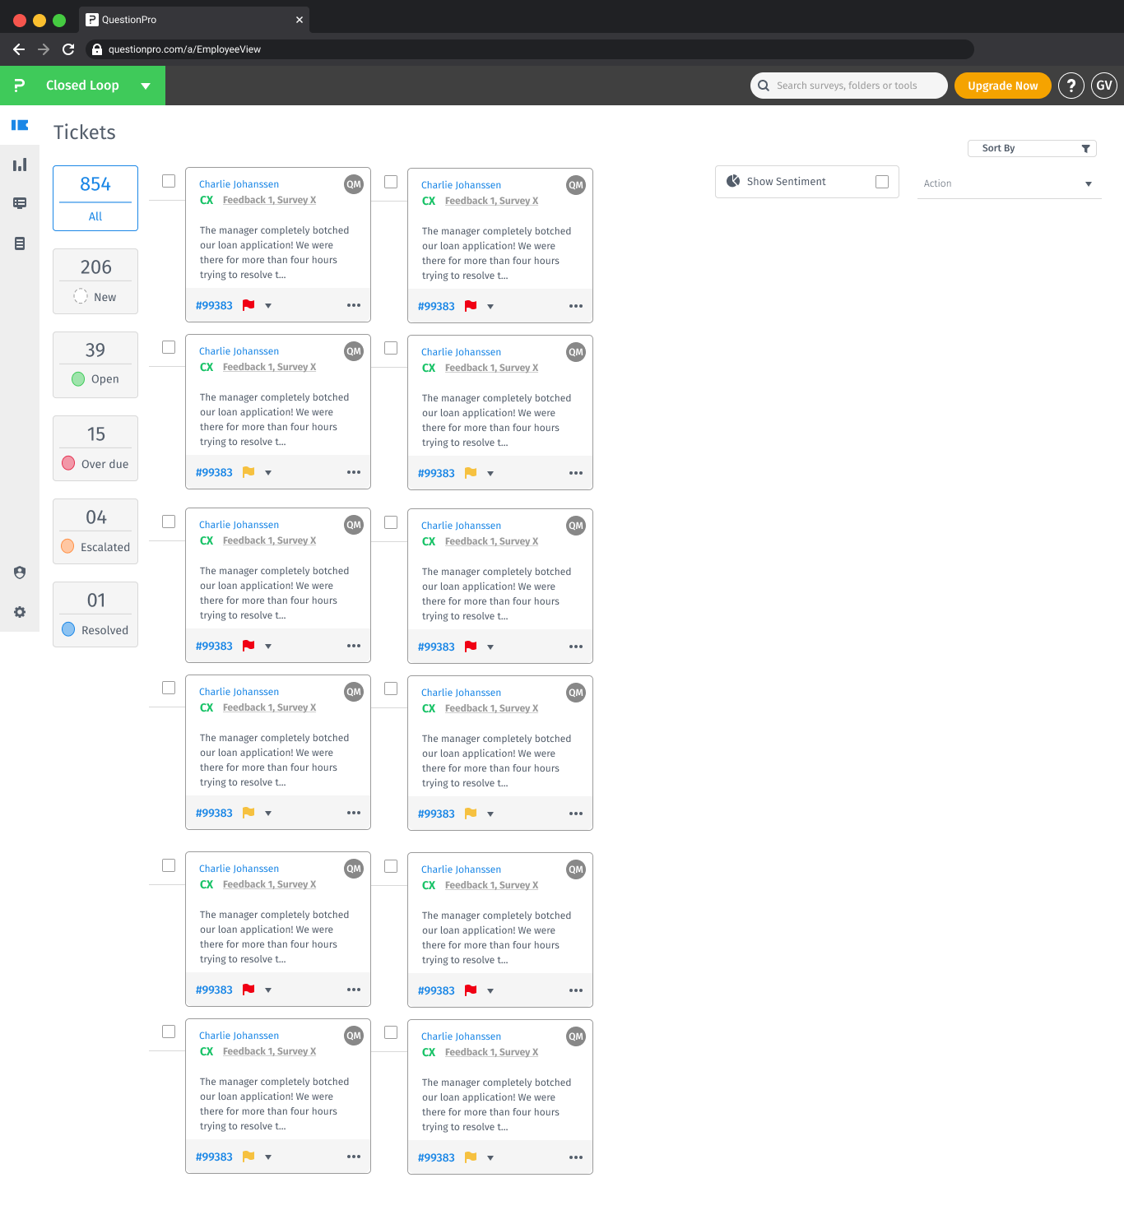
Task: Click the red flag on the first-row left ticket
Action: (x=248, y=305)
